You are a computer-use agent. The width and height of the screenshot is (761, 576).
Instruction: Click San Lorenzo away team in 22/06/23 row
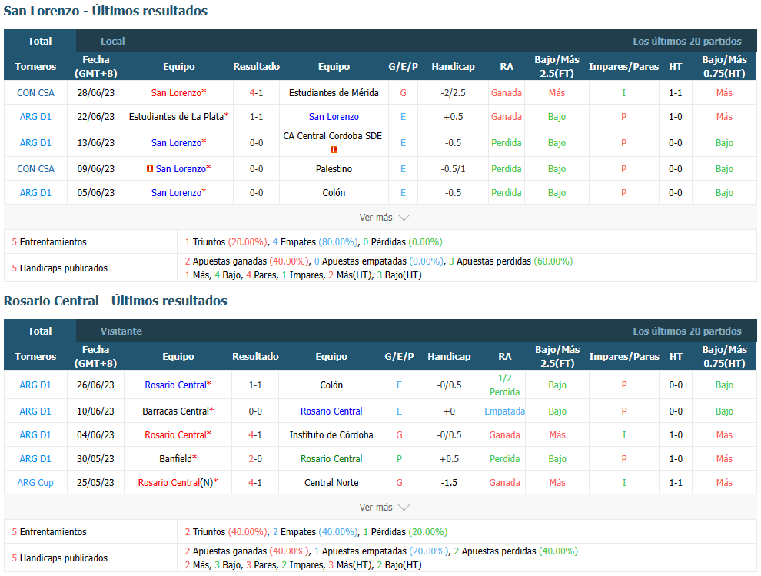pyautogui.click(x=334, y=117)
